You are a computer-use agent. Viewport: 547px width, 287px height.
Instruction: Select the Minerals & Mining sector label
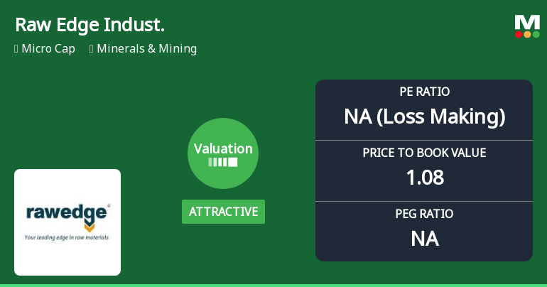(147, 49)
